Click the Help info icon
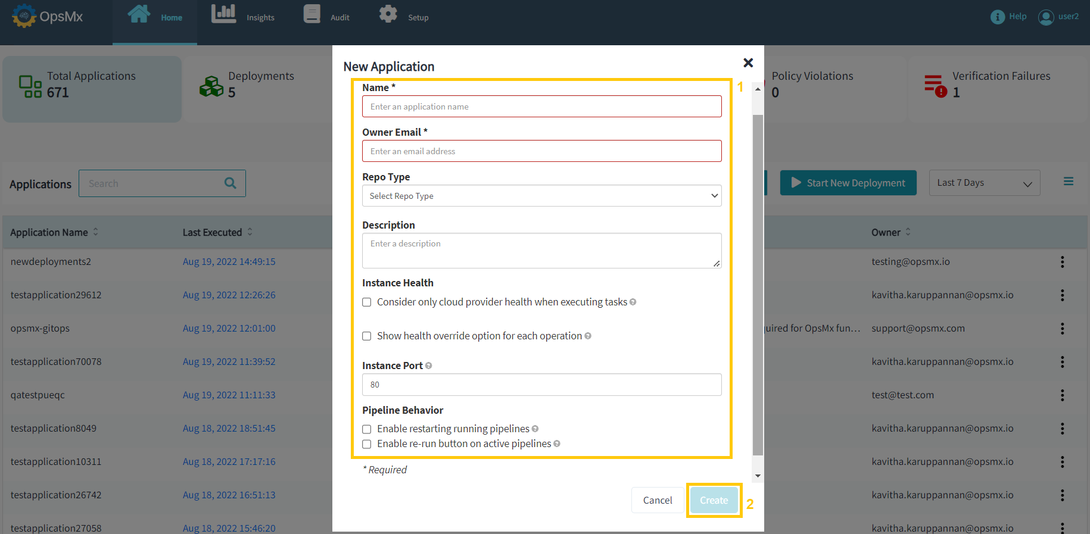Viewport: 1090px width, 534px height. coord(997,17)
